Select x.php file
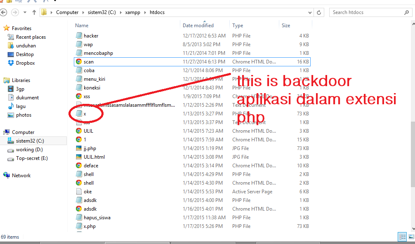415x244 pixels. [193, 226]
